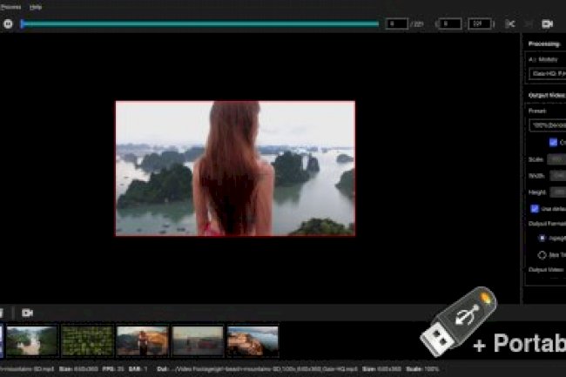Click the Height input field

point(556,192)
